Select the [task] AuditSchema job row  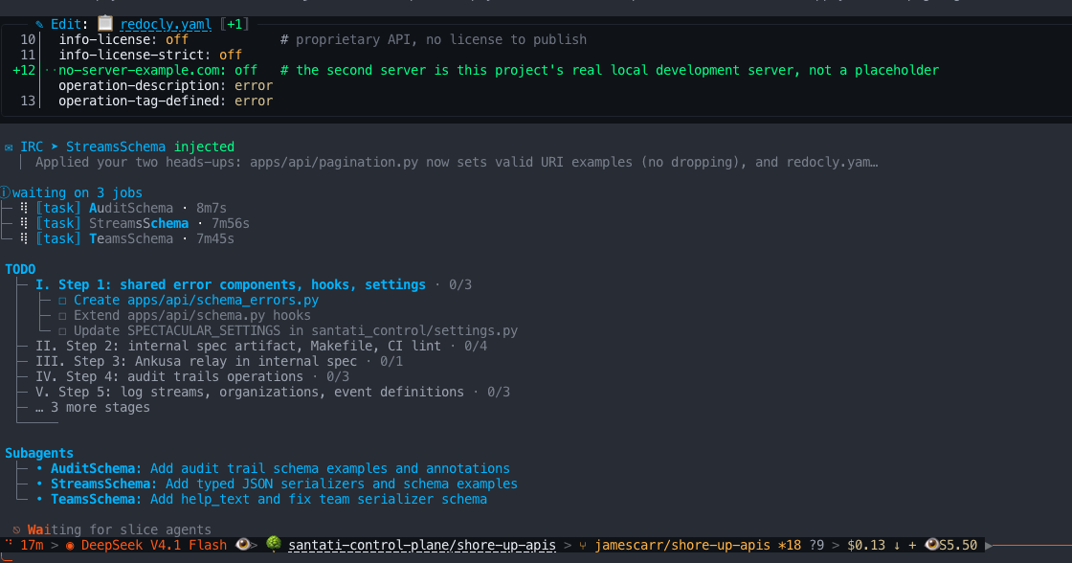click(x=130, y=208)
